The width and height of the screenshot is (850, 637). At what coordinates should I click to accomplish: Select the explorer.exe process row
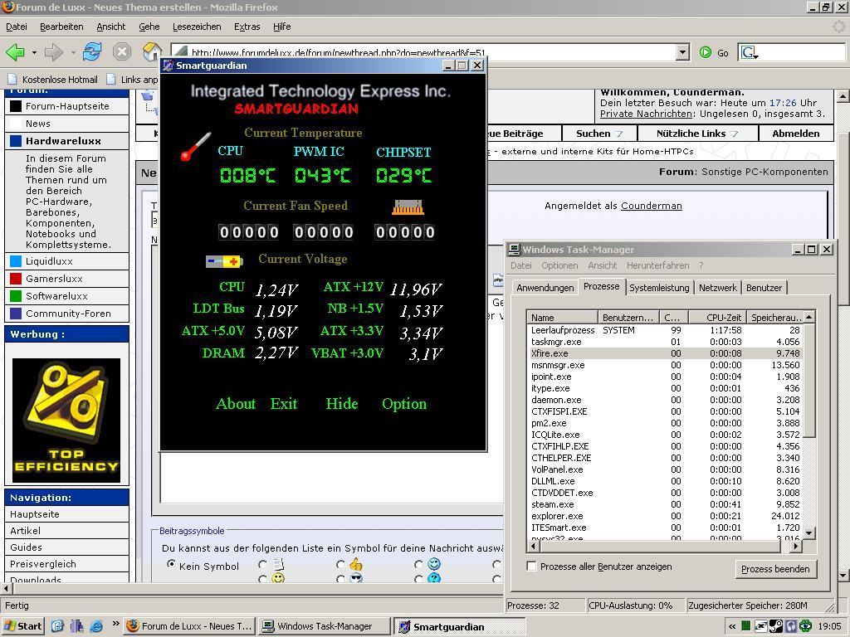click(x=666, y=516)
